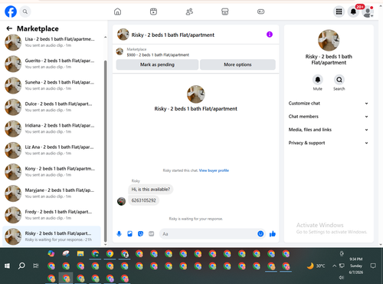
Task: Open the Suneha conversation
Action: pyautogui.click(x=51, y=85)
